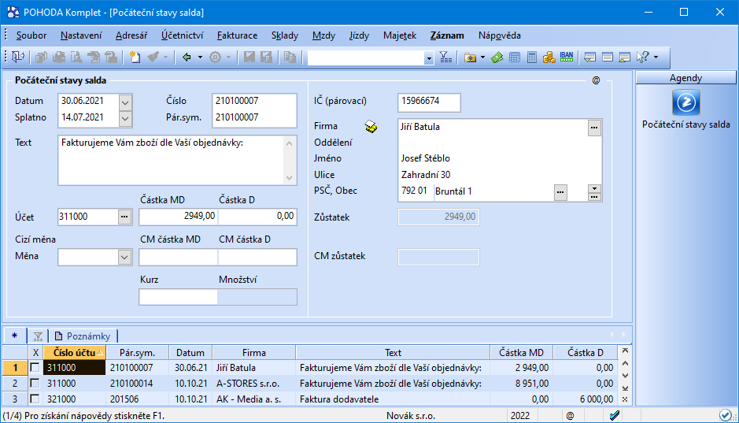Click the ellipsis button in the Firma field
This screenshot has height=423, width=739.
(594, 128)
